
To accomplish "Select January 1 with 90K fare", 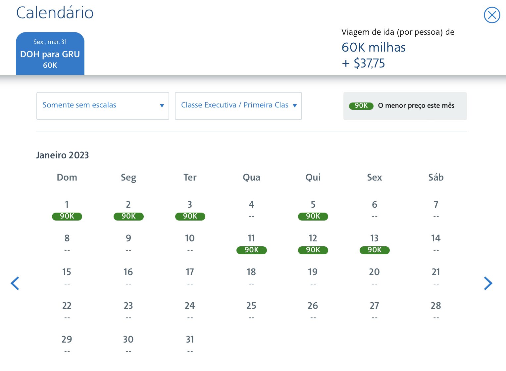I will [x=67, y=216].
